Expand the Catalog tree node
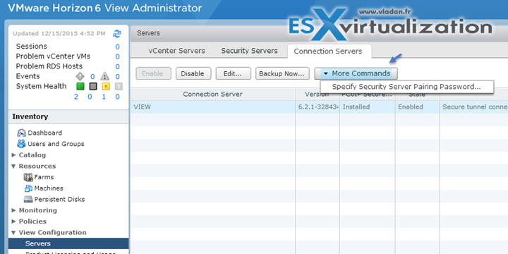The image size is (508, 254). click(13, 155)
